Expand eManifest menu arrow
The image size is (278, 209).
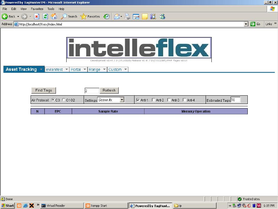[67, 69]
